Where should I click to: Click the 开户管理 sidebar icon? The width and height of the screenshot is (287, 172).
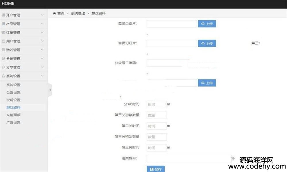point(3,15)
